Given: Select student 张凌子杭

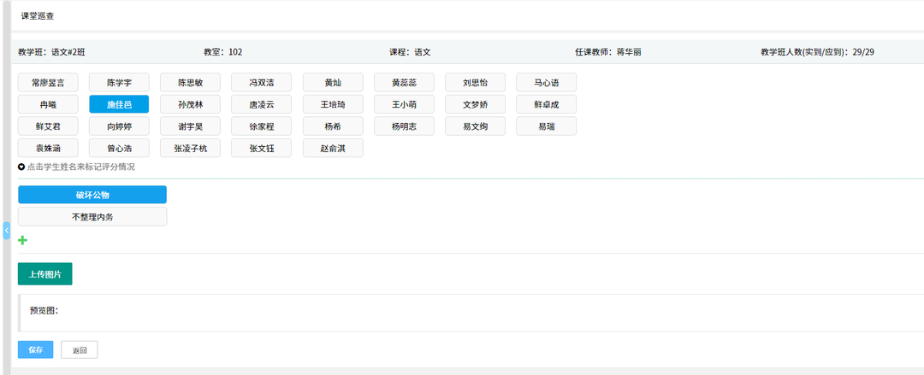Looking at the screenshot, I should pyautogui.click(x=190, y=148).
